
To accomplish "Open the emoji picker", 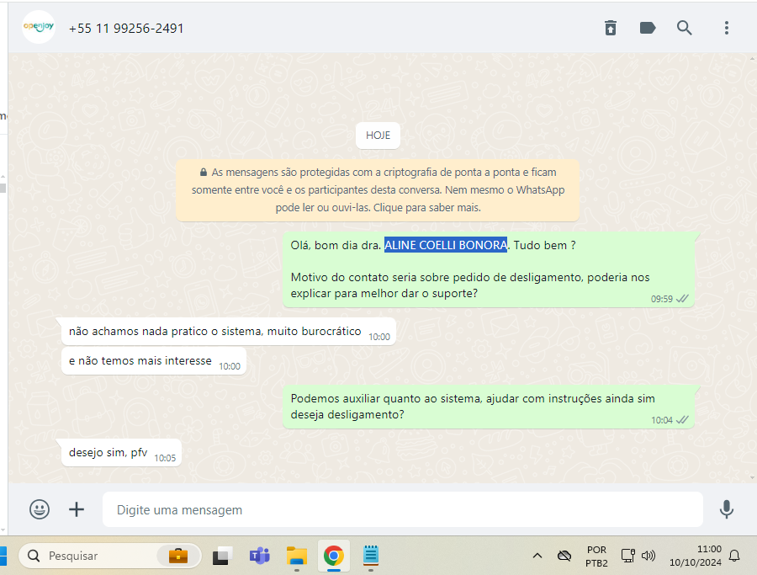I will [x=40, y=509].
